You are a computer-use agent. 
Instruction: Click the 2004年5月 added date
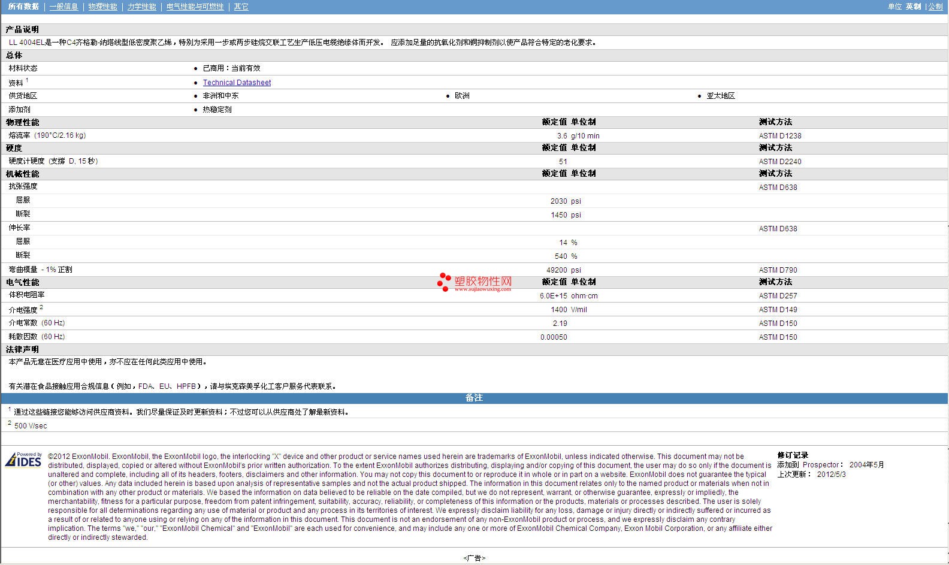[x=866, y=465]
